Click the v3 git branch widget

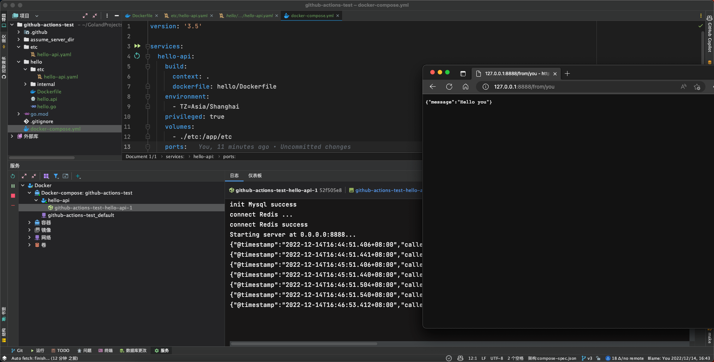(587, 358)
